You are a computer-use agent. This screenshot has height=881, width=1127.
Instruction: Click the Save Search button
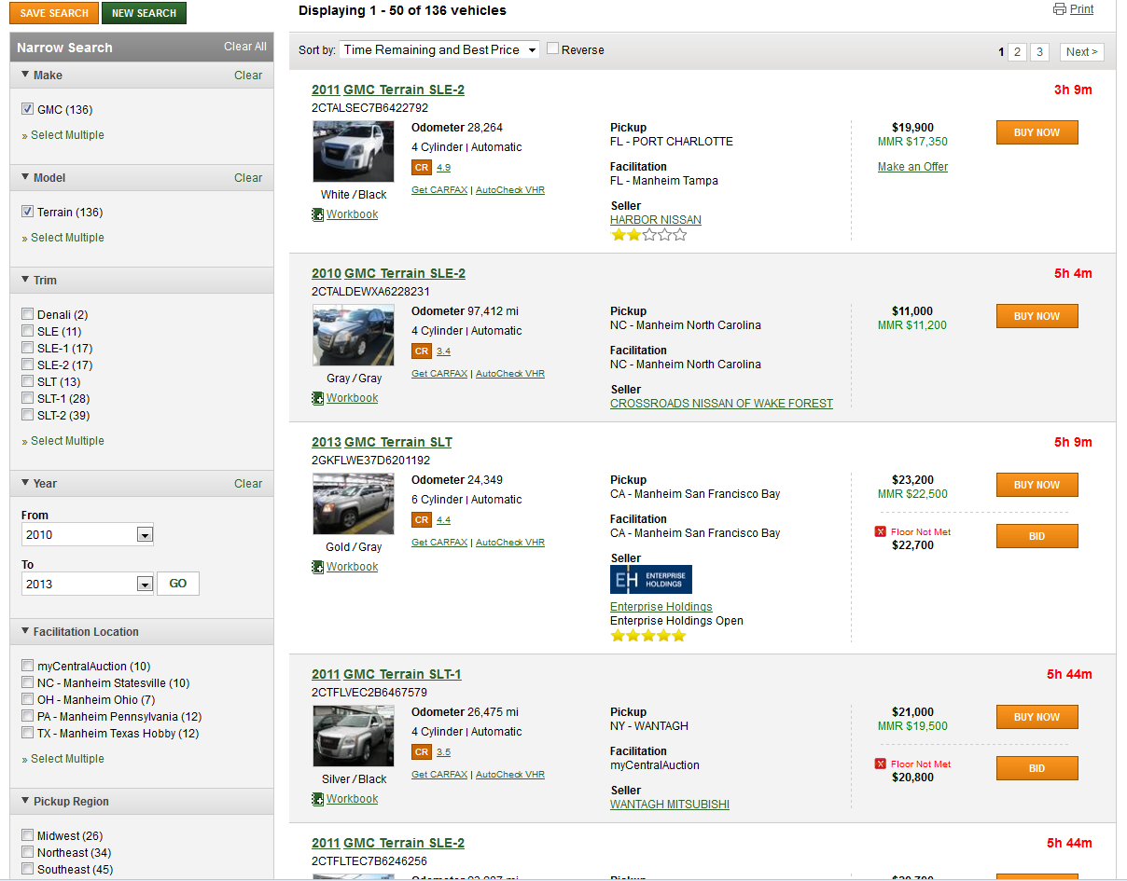[x=53, y=13]
